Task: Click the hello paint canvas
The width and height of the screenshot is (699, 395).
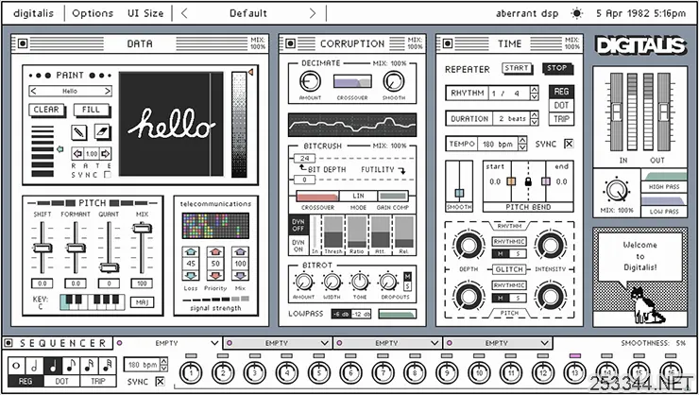Action: pos(171,124)
